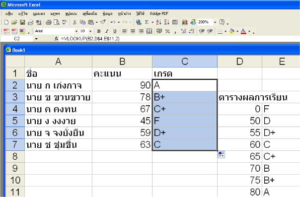The image size is (300, 197).
Task: Open the AutoSum functions dropdown arrow
Action: [152, 22]
